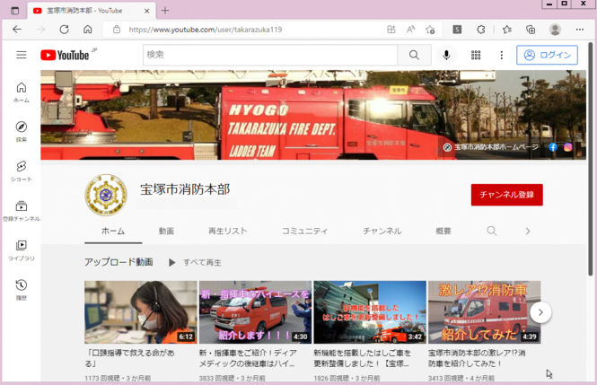Screen dimensions: 597x385
Task: Click the ログイン sign-in button
Action: [x=547, y=55]
